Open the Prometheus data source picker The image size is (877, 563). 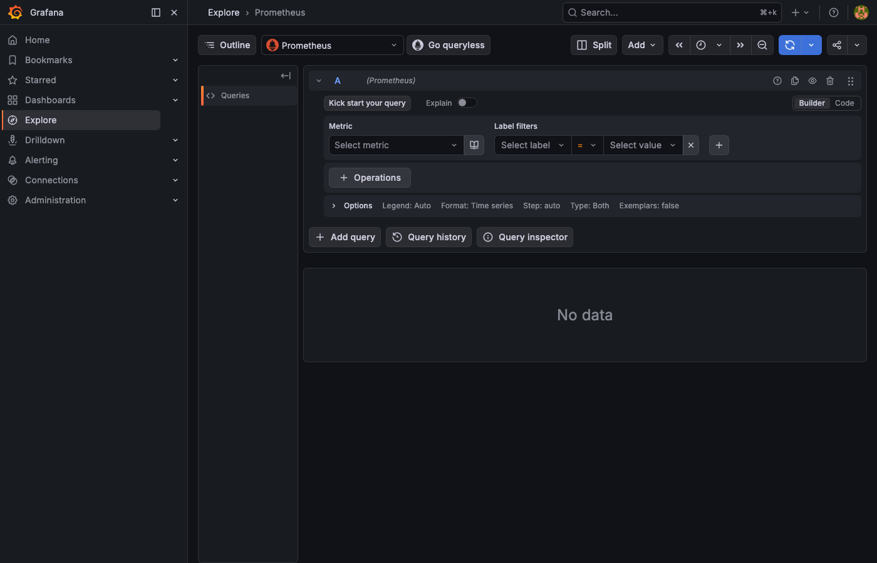coord(332,44)
